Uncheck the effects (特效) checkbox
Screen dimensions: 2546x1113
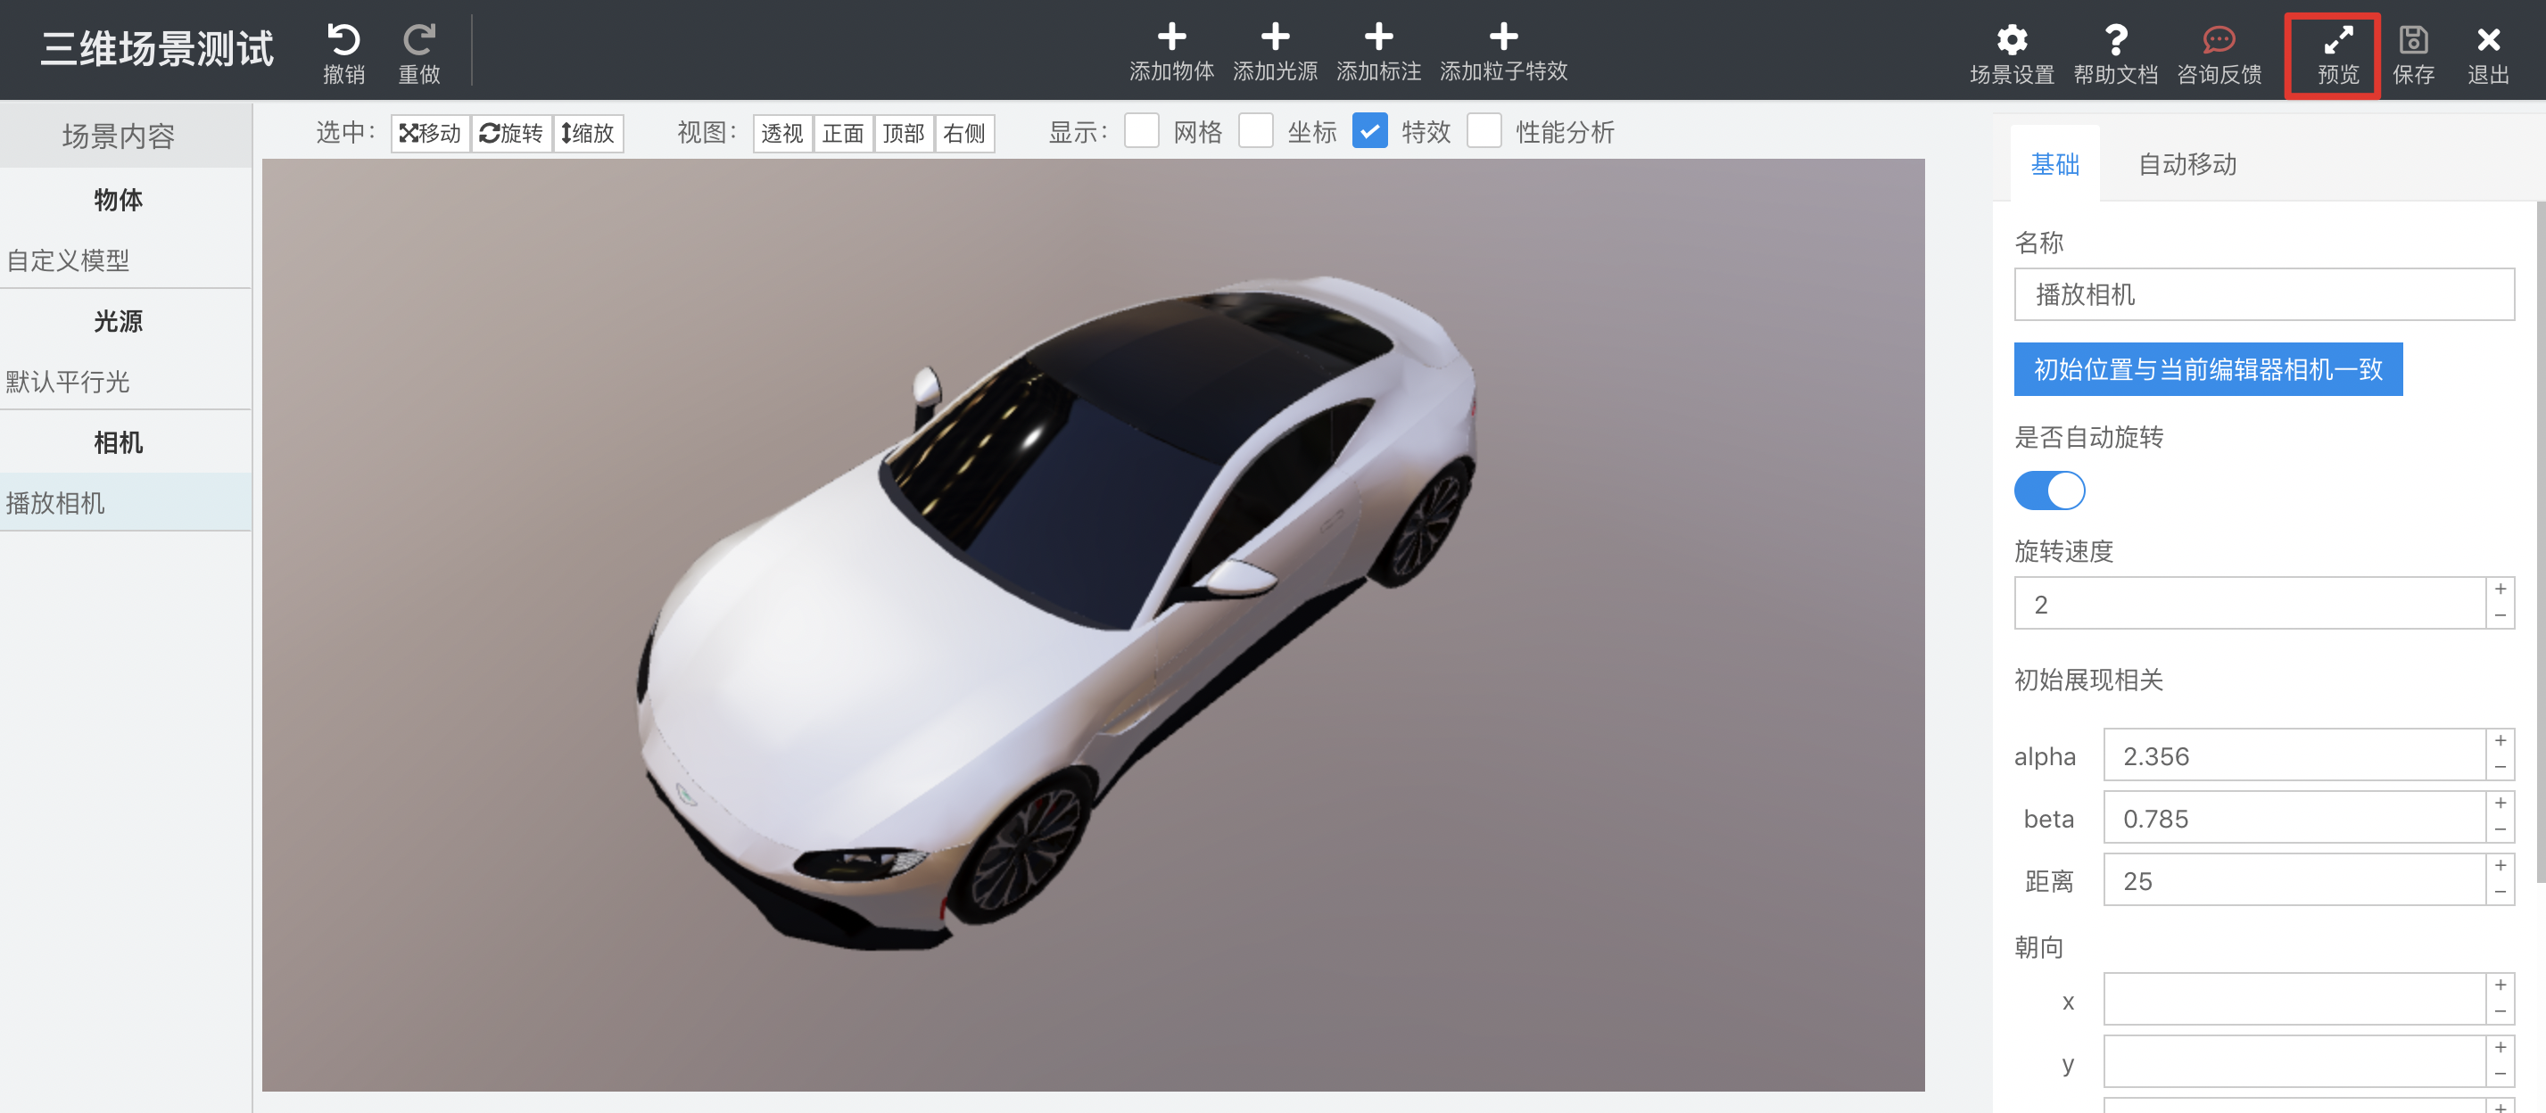click(1370, 131)
